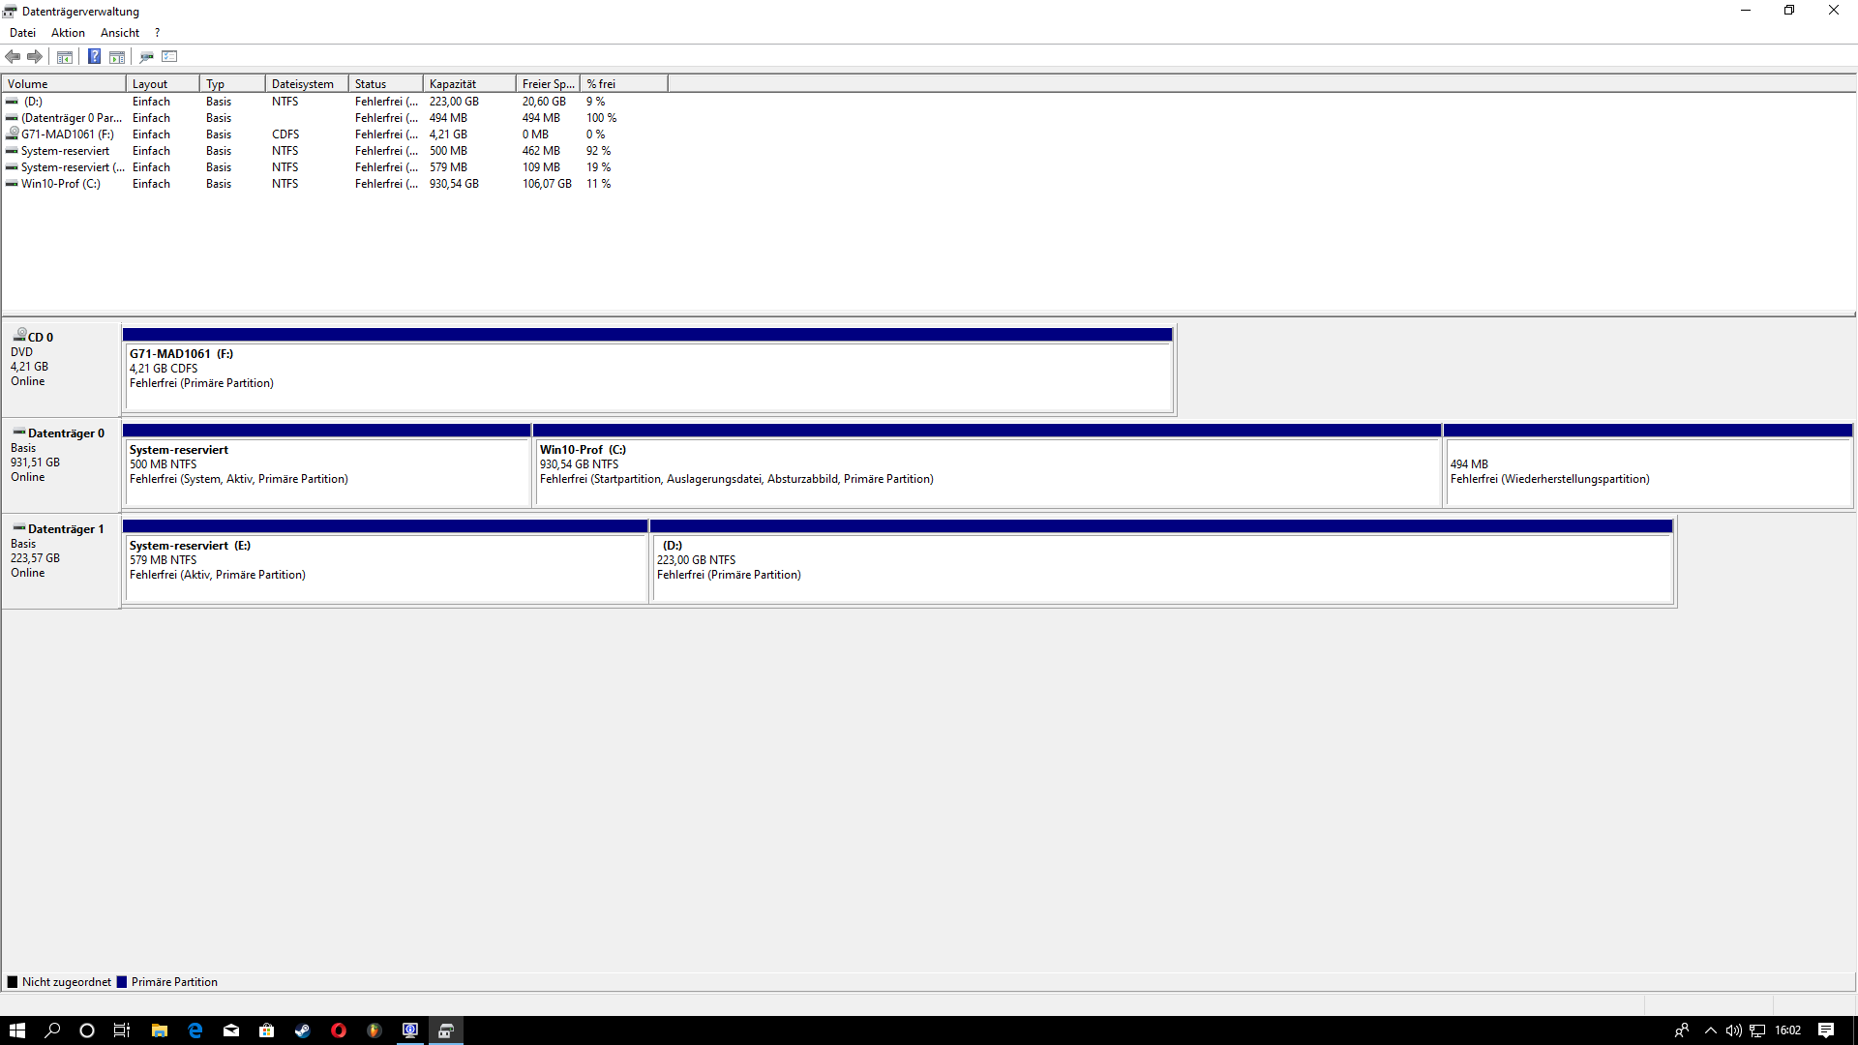Viewport: 1858px width, 1045px height.
Task: Select the Win10-Prof (C:) row in the volume list
Action: (x=61, y=184)
